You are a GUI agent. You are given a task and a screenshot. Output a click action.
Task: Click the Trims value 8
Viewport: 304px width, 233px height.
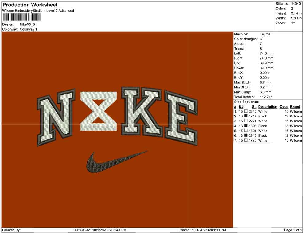(x=261, y=49)
